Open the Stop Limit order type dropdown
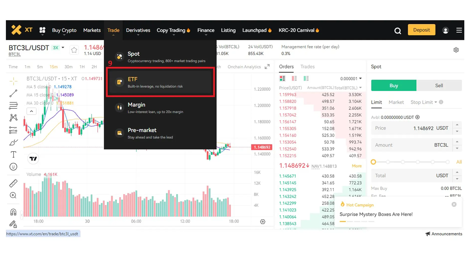 pyautogui.click(x=424, y=102)
